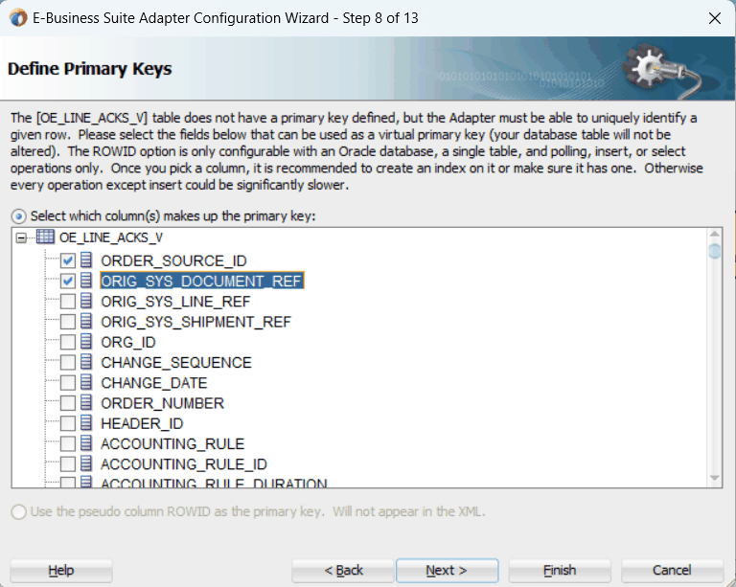Select 'Select which column(s)' radio button

(19, 216)
